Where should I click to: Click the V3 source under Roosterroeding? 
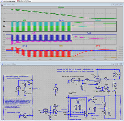coord(25,115)
